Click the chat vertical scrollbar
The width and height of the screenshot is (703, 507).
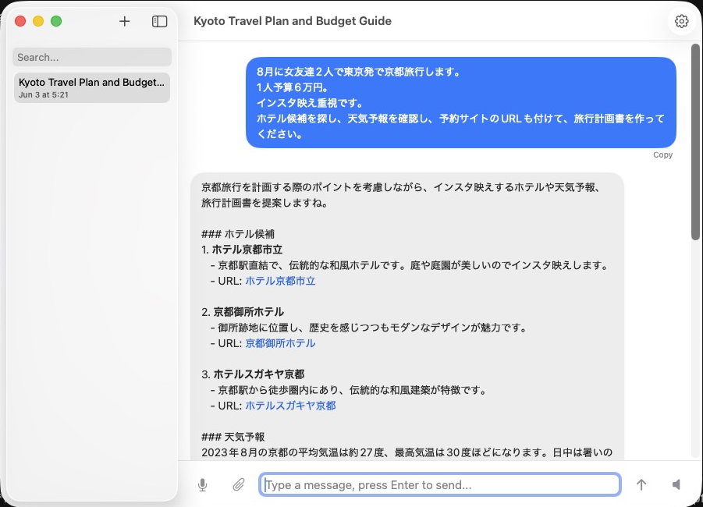coord(695,142)
